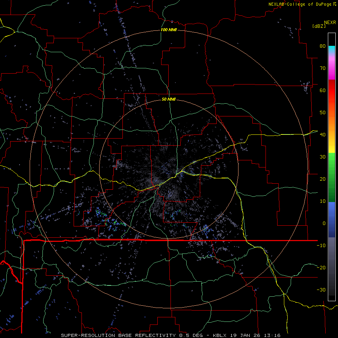Screen dimensions: 338x338
Task: Click the 13:16 time stamp
Action: pyautogui.click(x=273, y=335)
